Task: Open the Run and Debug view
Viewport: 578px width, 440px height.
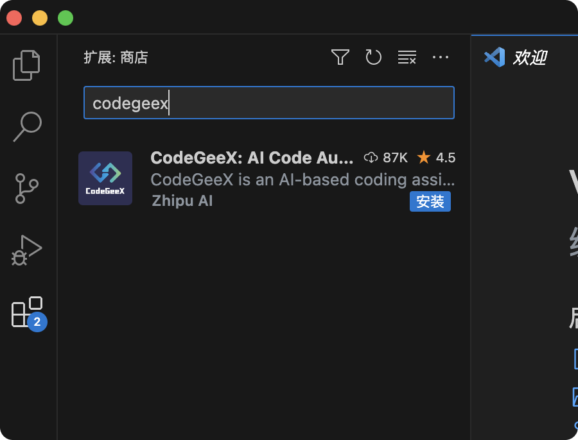Action: coord(27,250)
